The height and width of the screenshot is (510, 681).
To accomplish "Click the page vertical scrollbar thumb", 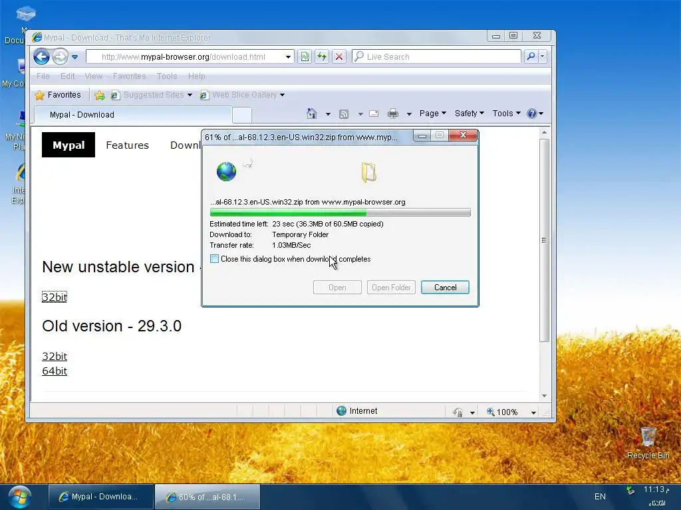I will tap(544, 240).
